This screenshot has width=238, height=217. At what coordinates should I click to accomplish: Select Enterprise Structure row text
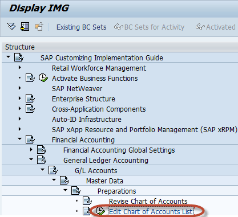(83, 99)
